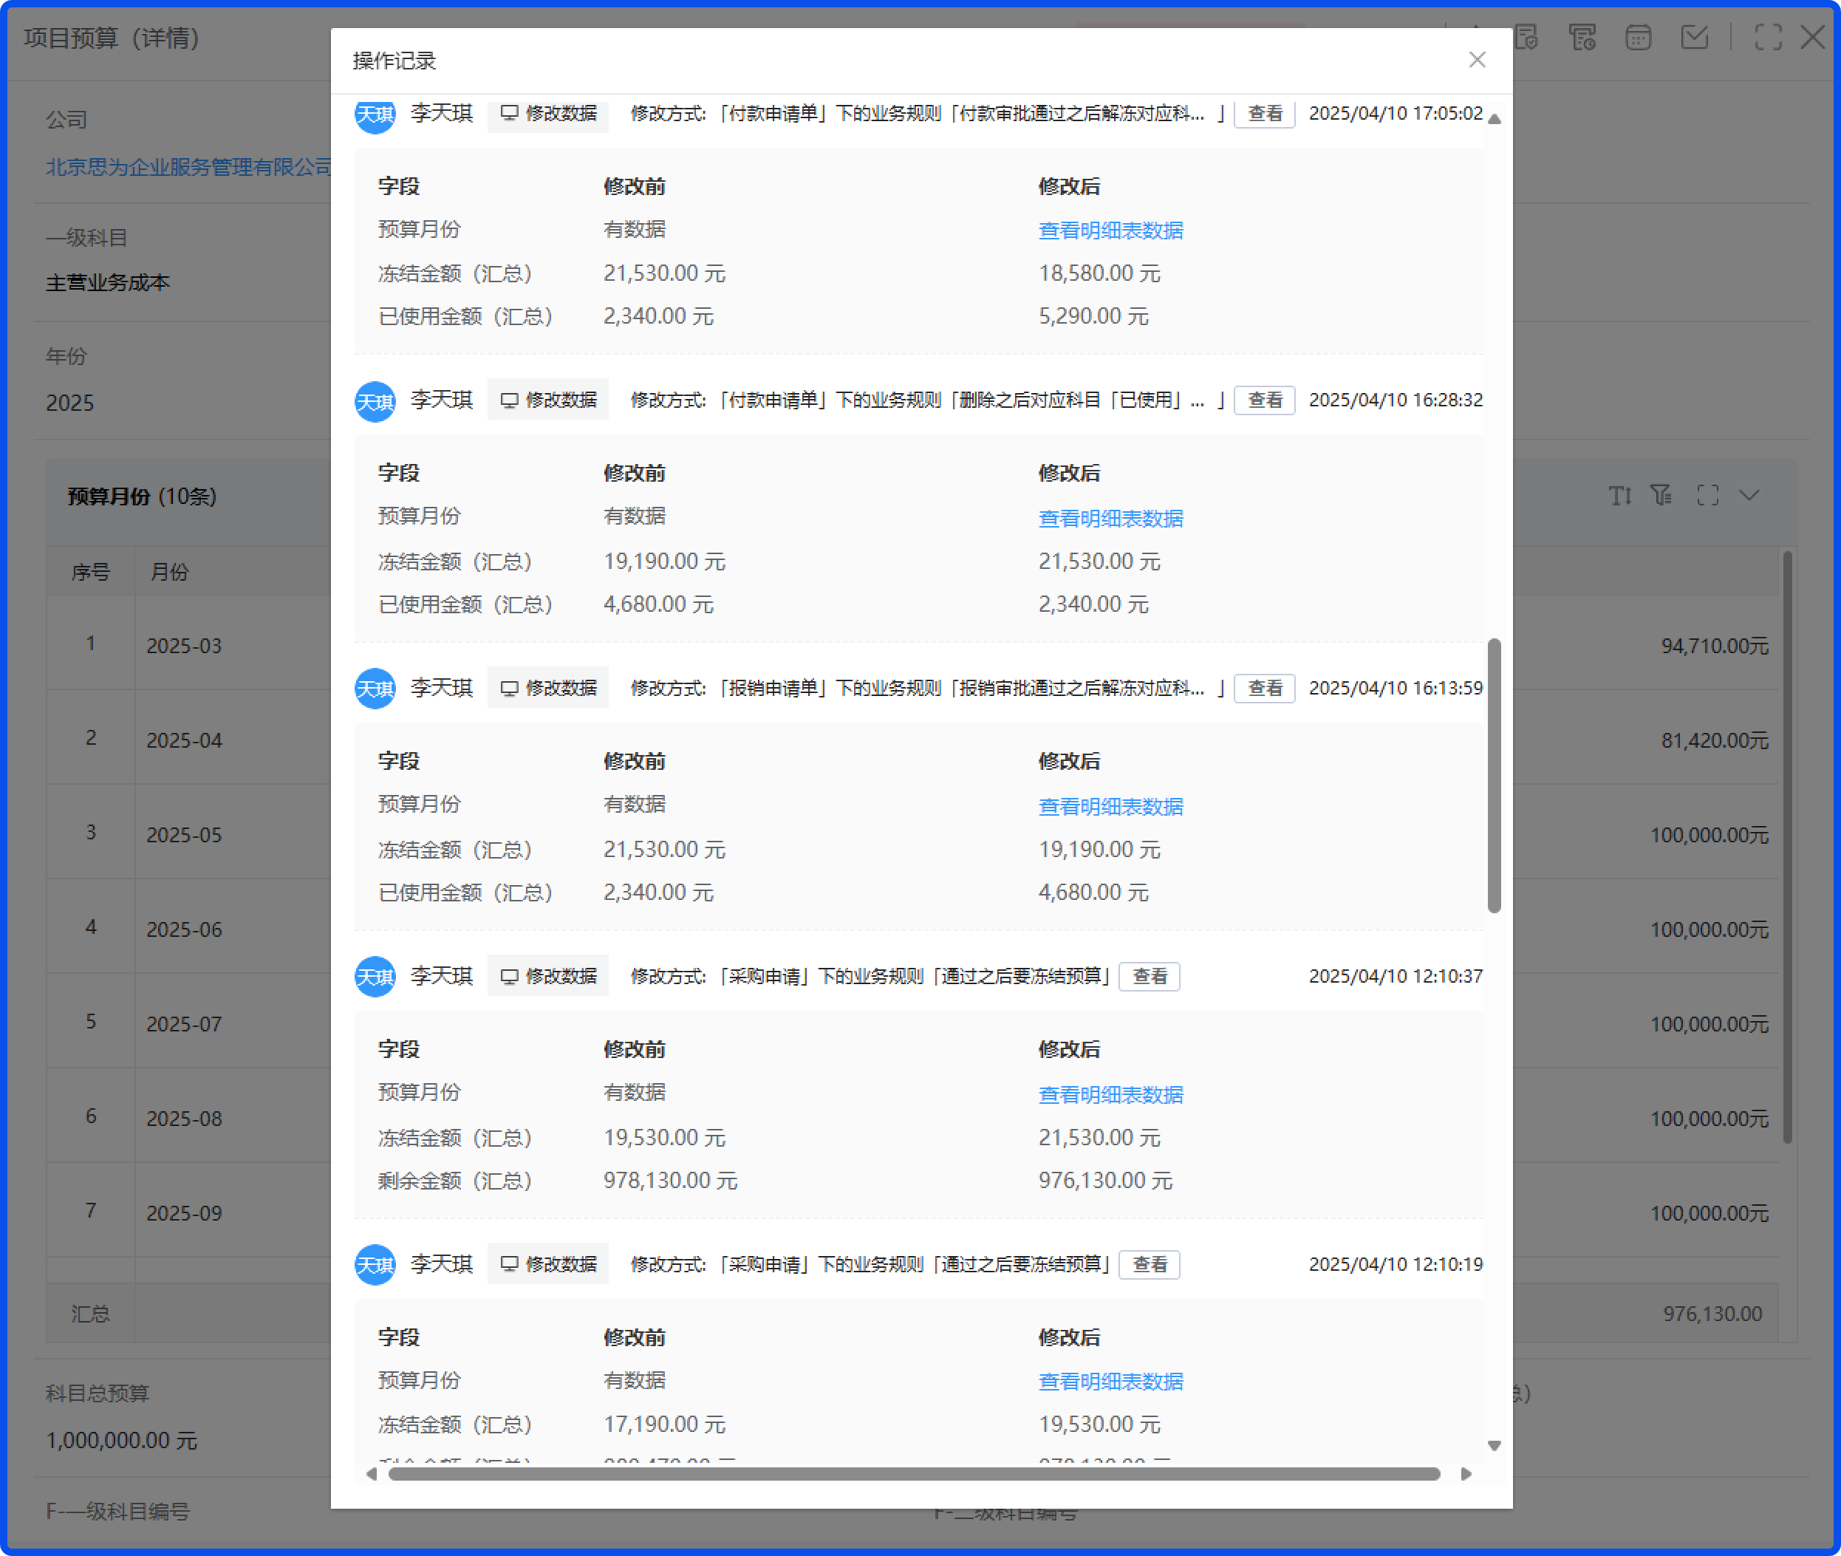Click the checkmark task icon in header
The width and height of the screenshot is (1841, 1556).
tap(1694, 38)
